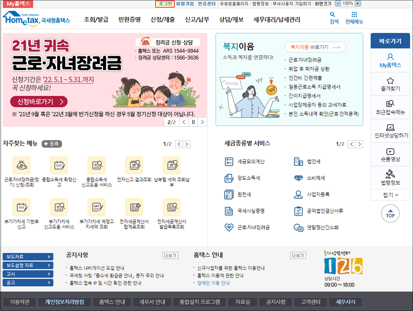Expand the 고시 item
This screenshot has width=413, height=311.
[28, 274]
